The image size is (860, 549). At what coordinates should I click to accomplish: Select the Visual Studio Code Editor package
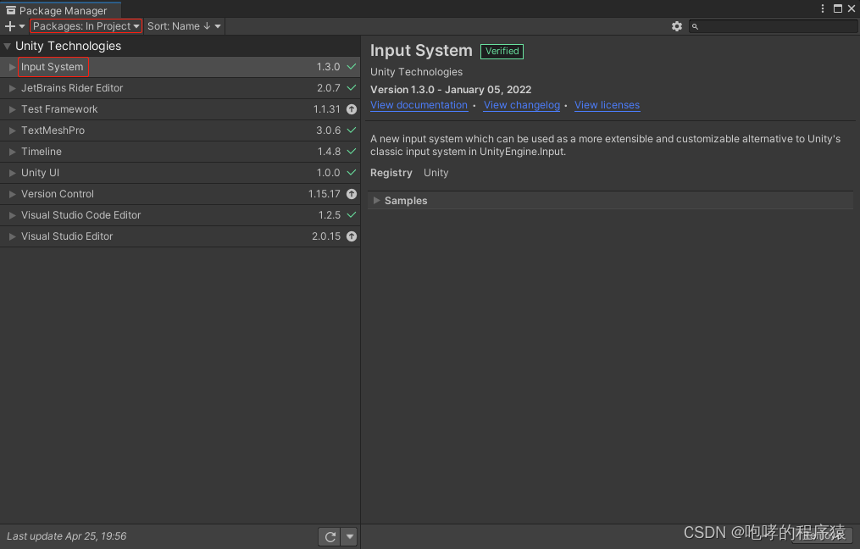click(x=180, y=215)
